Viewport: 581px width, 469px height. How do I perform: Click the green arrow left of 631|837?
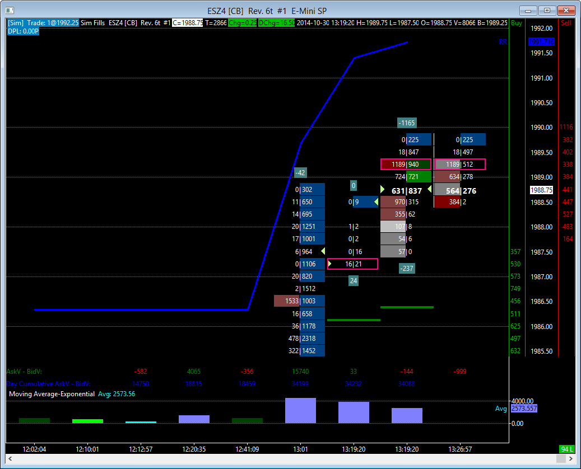coord(383,190)
